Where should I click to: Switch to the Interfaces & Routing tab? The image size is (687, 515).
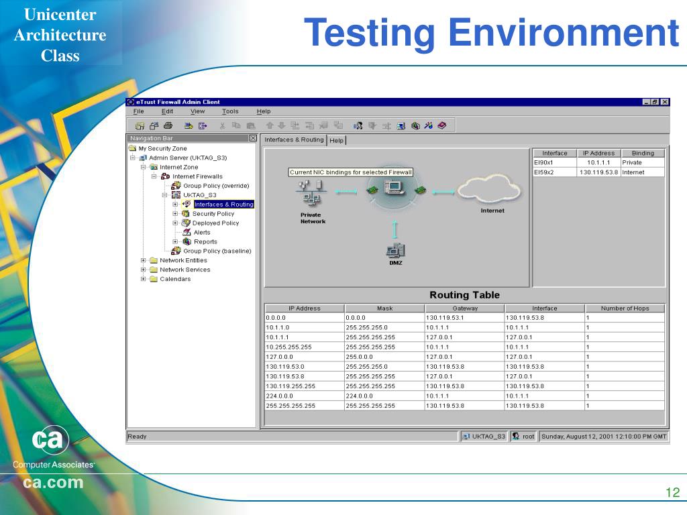294,139
